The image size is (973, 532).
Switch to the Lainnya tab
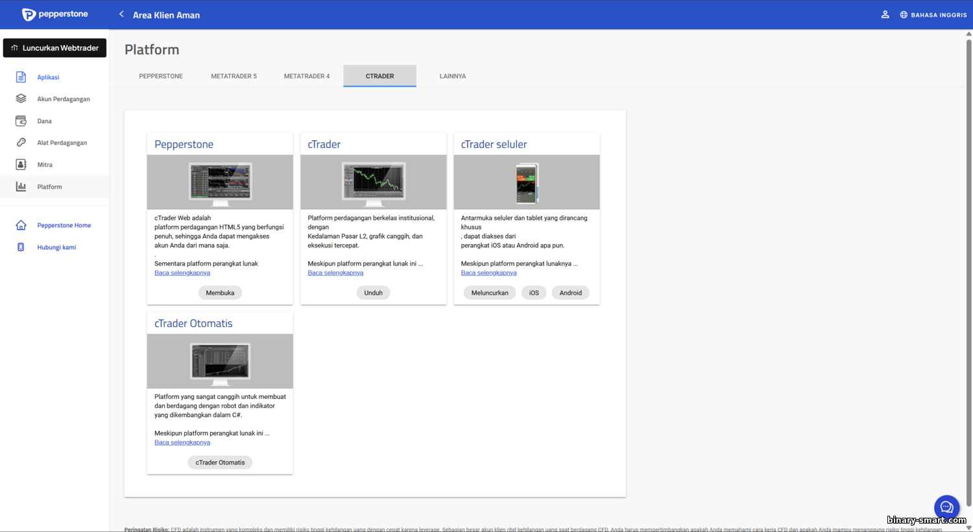[x=452, y=76]
